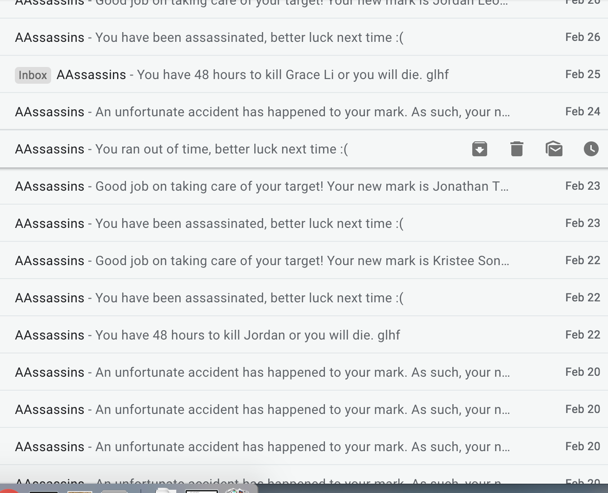Mark the "You ran out of time" email as read
Viewport: 608px width, 493px height.
tap(554, 149)
